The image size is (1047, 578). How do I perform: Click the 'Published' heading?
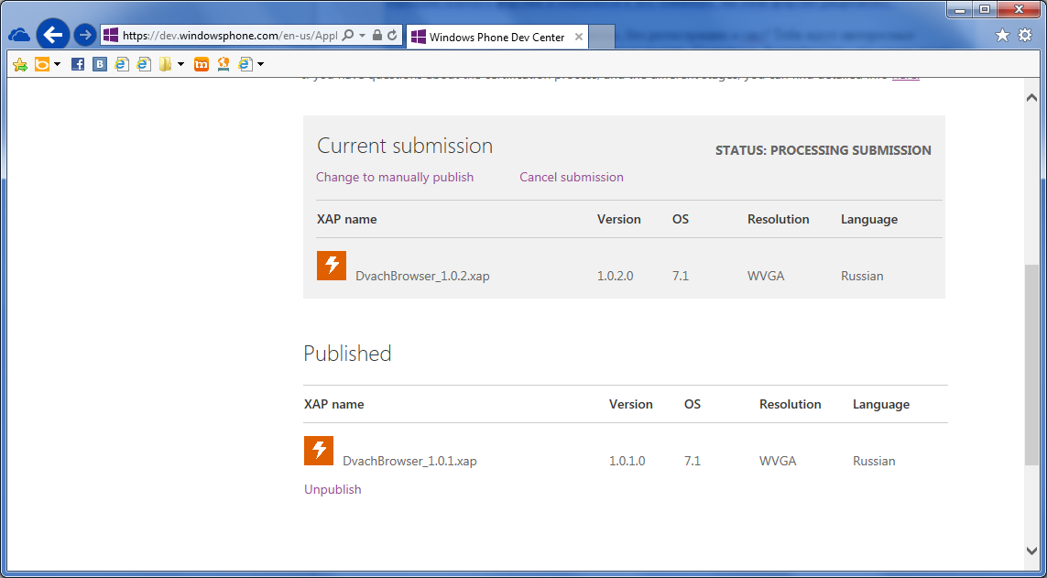[x=347, y=354]
